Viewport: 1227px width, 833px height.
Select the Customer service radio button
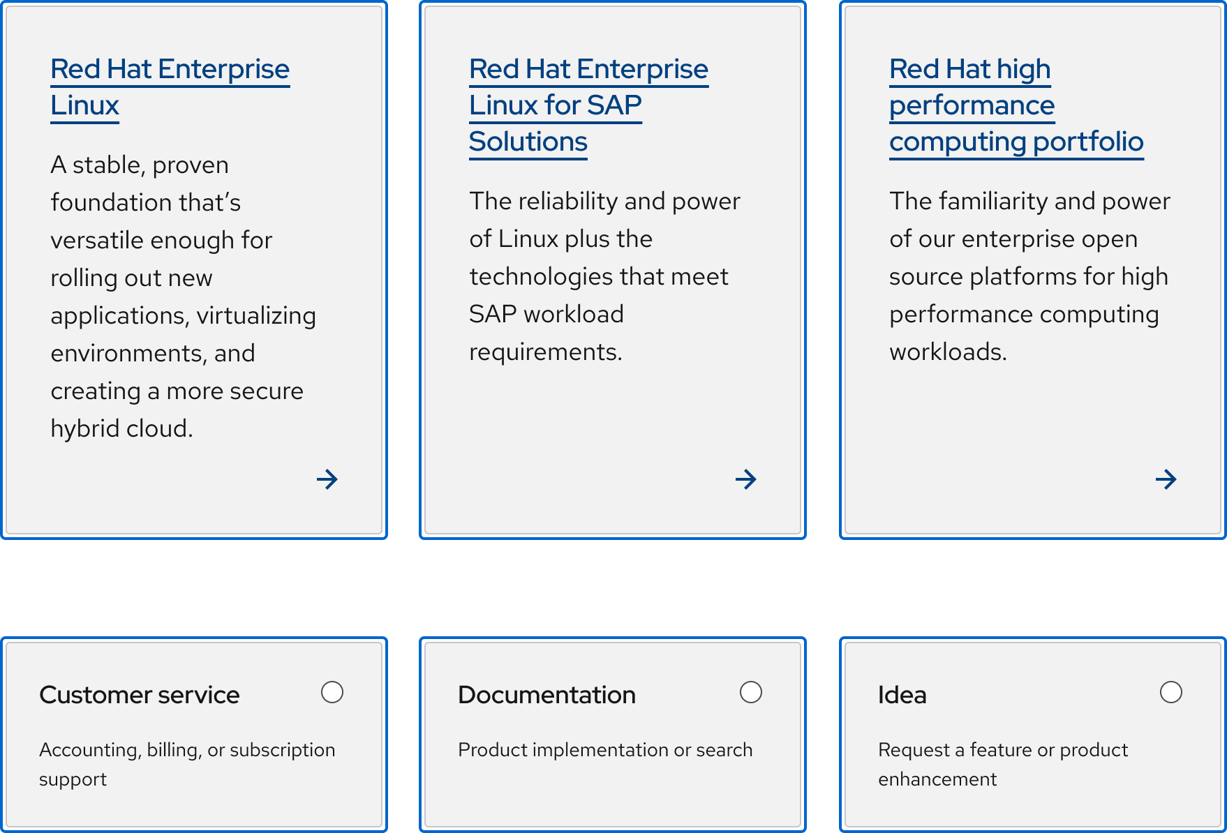coord(332,692)
